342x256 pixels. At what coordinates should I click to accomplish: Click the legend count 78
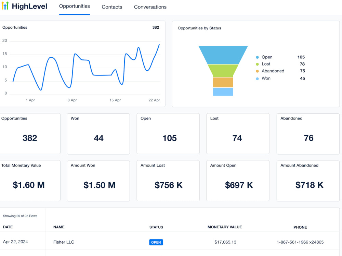[302, 64]
